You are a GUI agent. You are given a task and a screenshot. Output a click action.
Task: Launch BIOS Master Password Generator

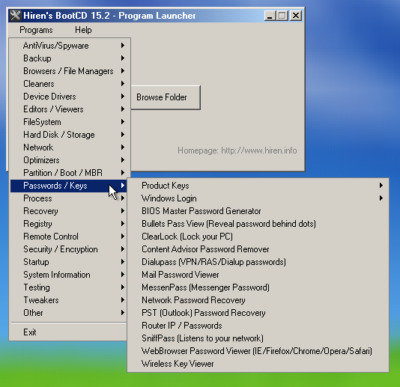pyautogui.click(x=258, y=211)
